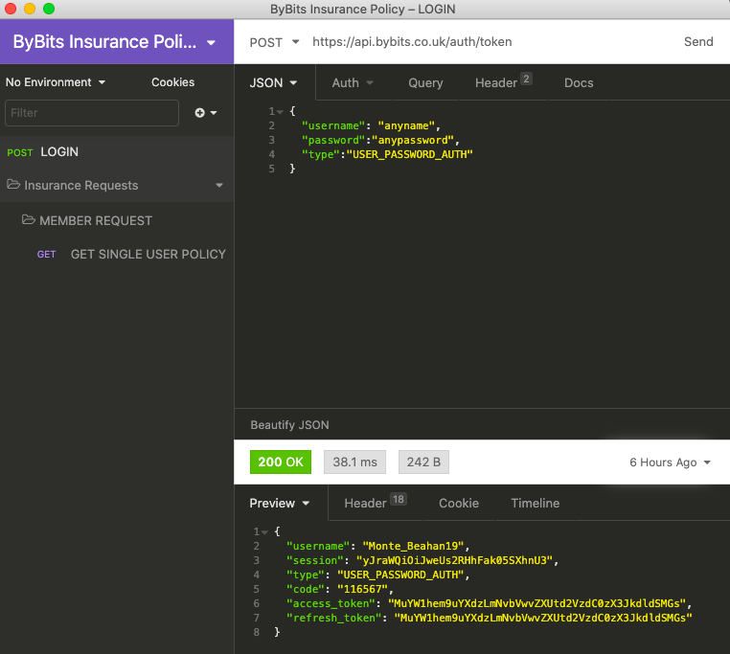
Task: Click the "anypassword" value in body
Action: coord(413,140)
